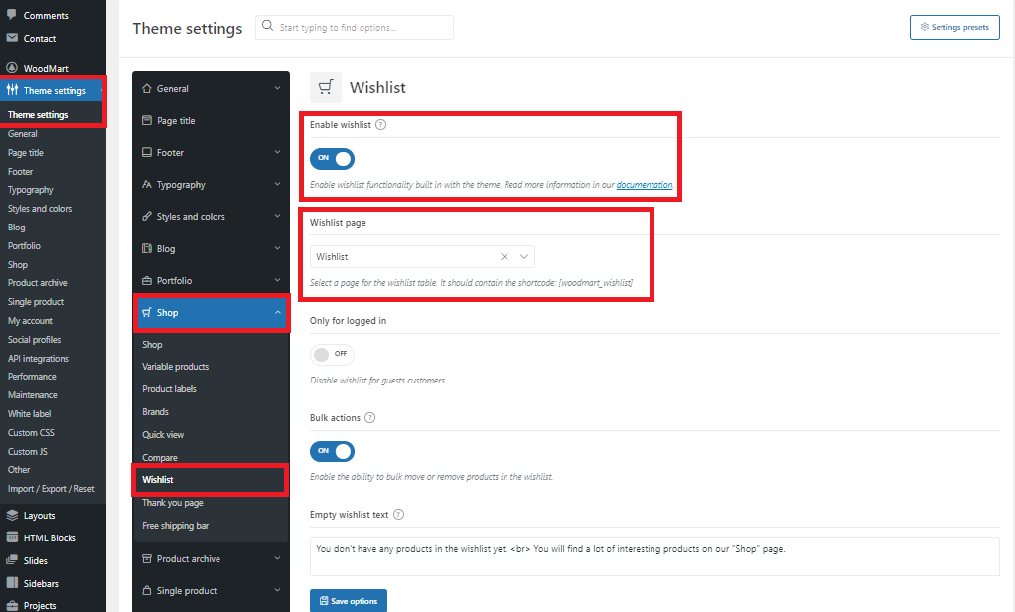Image resolution: width=1015 pixels, height=612 pixels.
Task: Click the WoodMart logo icon
Action: coord(12,68)
